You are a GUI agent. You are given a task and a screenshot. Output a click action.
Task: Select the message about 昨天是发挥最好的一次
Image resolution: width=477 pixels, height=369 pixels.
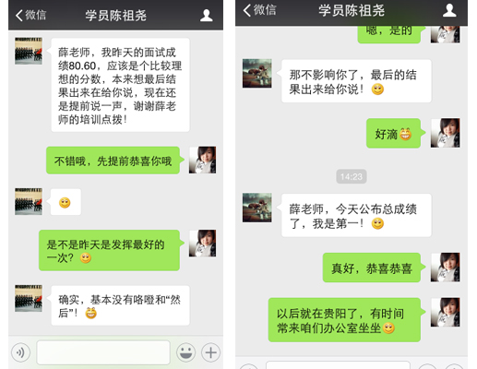(x=111, y=250)
